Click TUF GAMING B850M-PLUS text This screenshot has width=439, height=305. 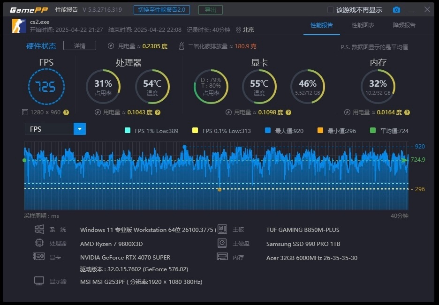coord(303,230)
